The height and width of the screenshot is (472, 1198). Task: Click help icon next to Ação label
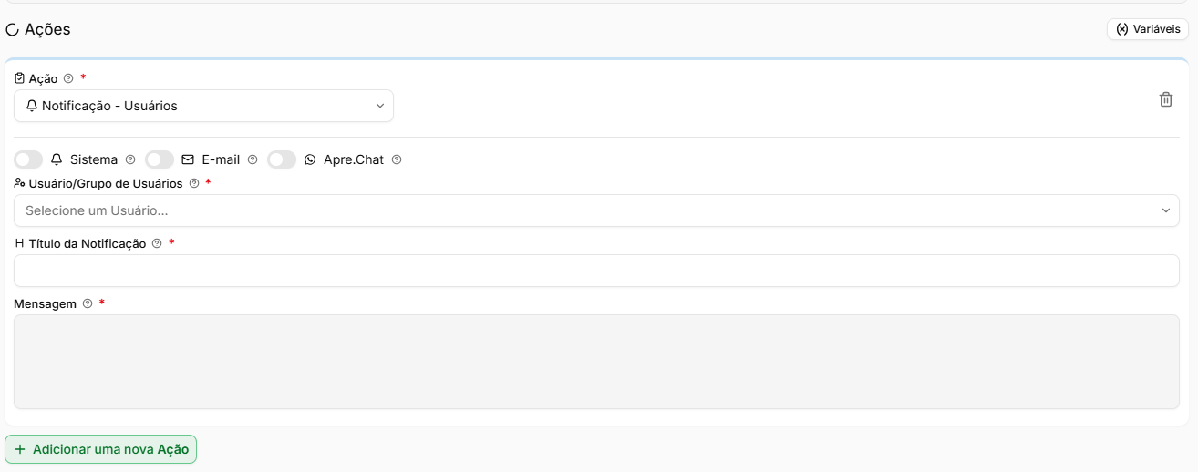68,78
